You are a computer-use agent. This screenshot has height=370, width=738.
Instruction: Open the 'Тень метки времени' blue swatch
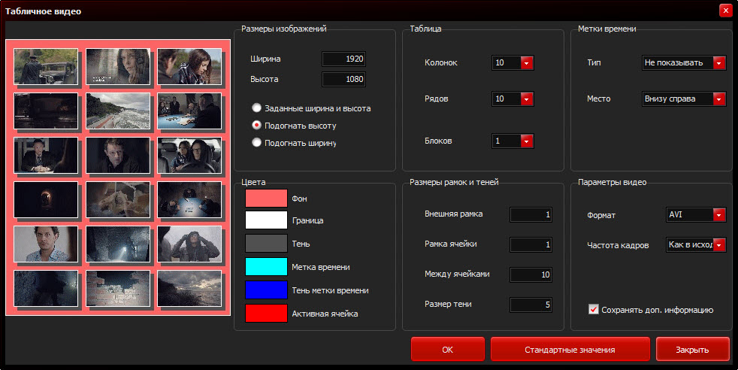point(266,290)
